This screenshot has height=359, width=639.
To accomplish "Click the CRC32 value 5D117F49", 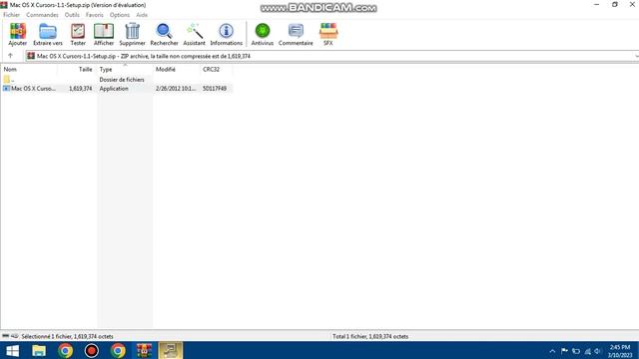I will coord(215,89).
